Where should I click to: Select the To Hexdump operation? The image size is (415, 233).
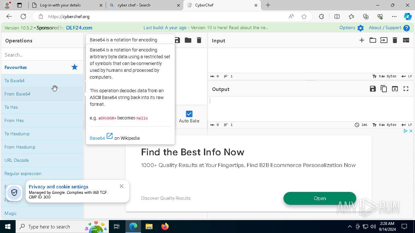pos(42,134)
